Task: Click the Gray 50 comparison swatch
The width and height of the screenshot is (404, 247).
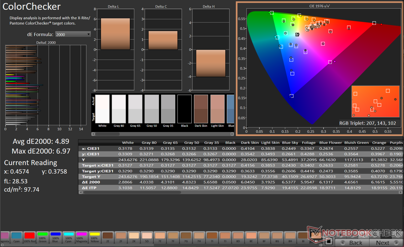Action: [152, 109]
